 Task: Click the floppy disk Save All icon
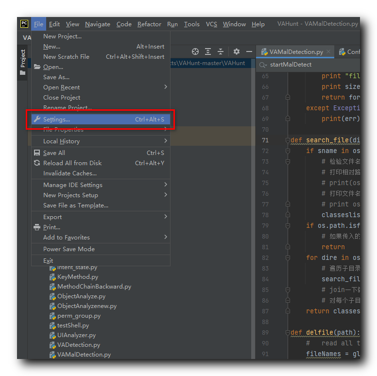(37, 153)
